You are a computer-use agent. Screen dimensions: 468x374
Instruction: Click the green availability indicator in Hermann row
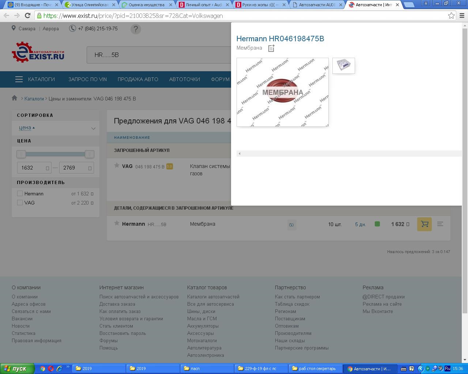(x=377, y=224)
